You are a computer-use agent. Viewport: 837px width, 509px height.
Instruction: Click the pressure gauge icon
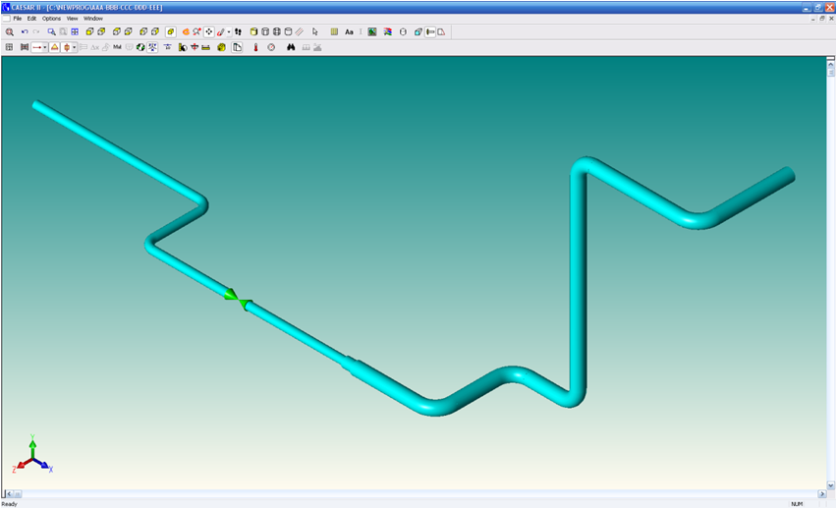click(271, 47)
